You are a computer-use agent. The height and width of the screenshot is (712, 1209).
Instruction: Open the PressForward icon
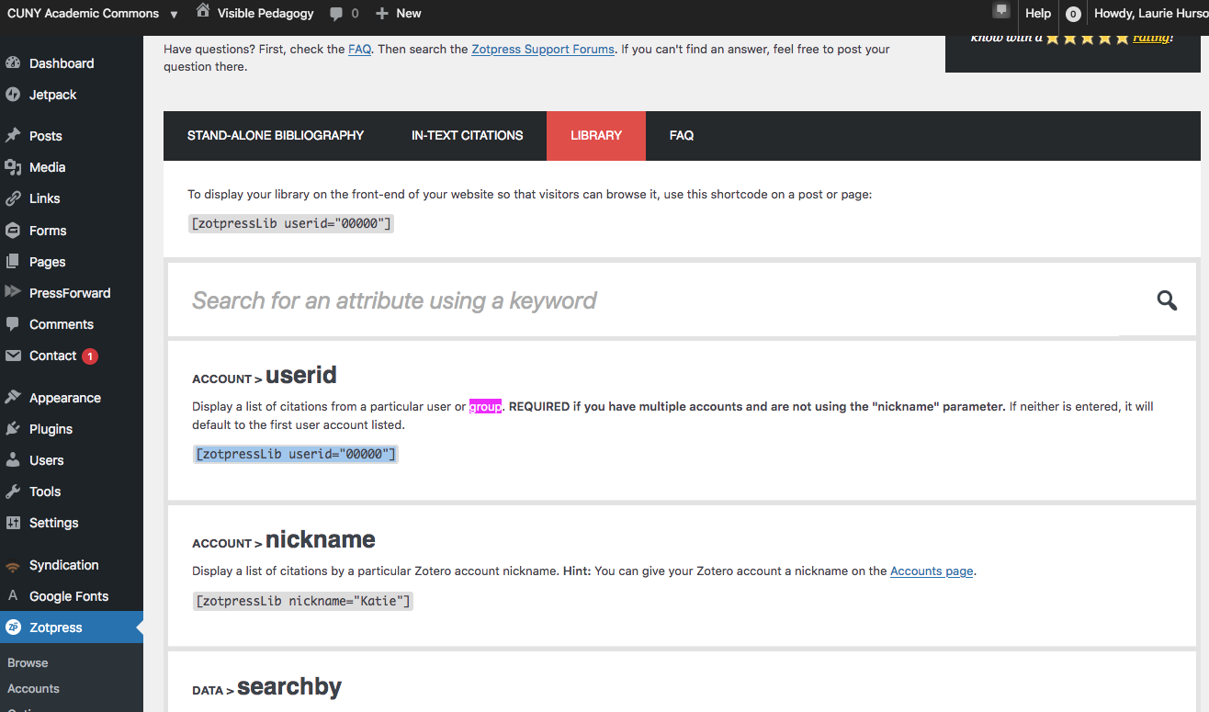(x=13, y=293)
